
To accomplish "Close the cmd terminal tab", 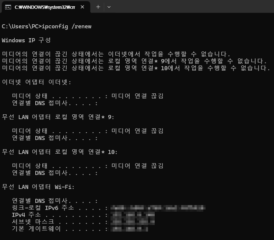I will pyautogui.click(x=82, y=7).
